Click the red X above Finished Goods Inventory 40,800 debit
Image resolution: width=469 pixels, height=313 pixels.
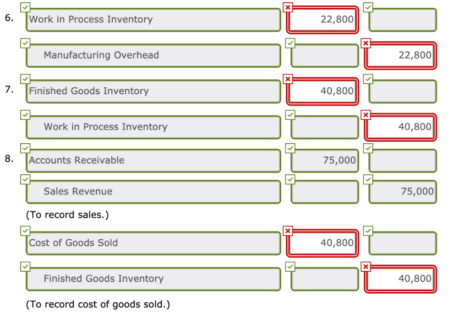click(288, 79)
